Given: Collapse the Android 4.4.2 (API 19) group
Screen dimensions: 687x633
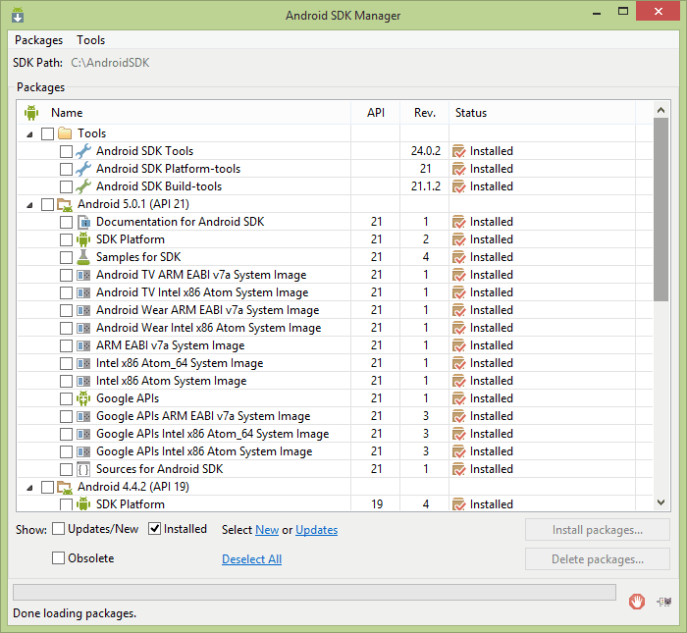Looking at the screenshot, I should (29, 487).
